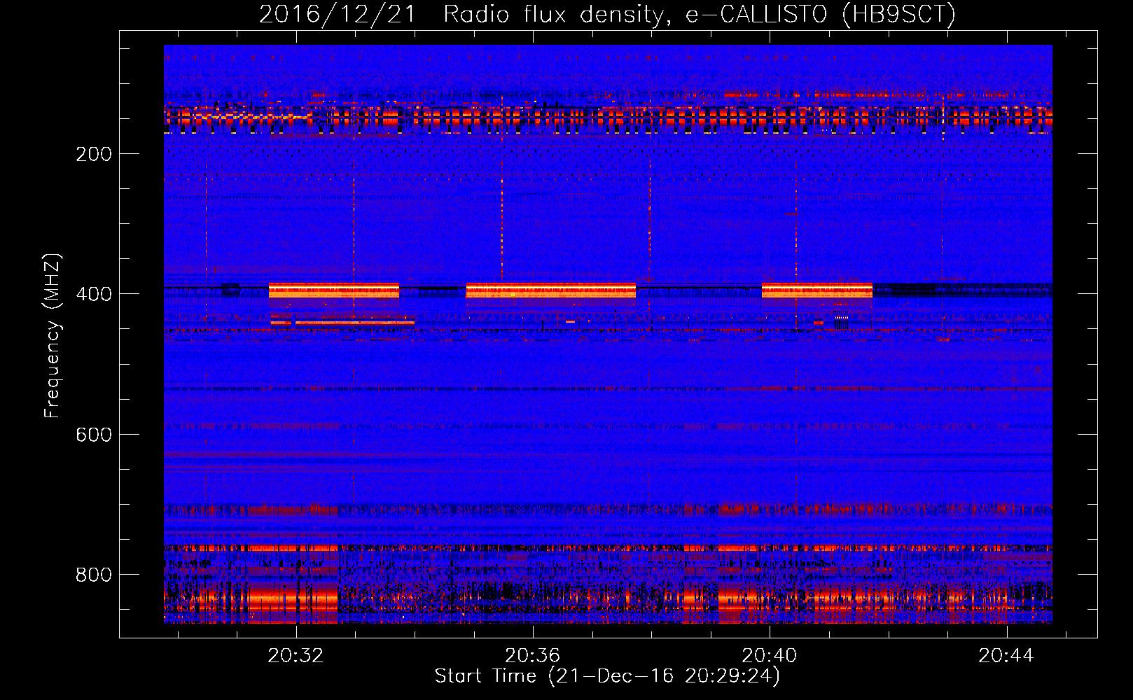
Task: Click the plot title mentioning e-CALLISTO (HB9SCT)
Action: click(607, 14)
